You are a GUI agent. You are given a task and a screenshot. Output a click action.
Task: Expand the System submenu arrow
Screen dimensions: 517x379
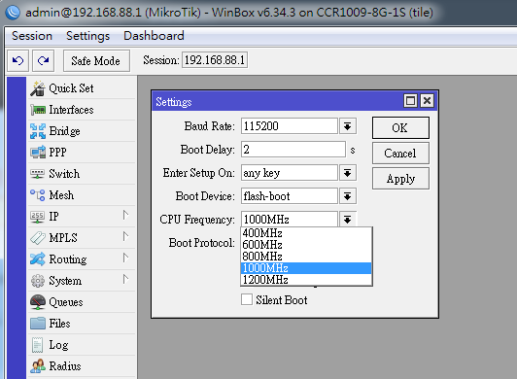125,279
